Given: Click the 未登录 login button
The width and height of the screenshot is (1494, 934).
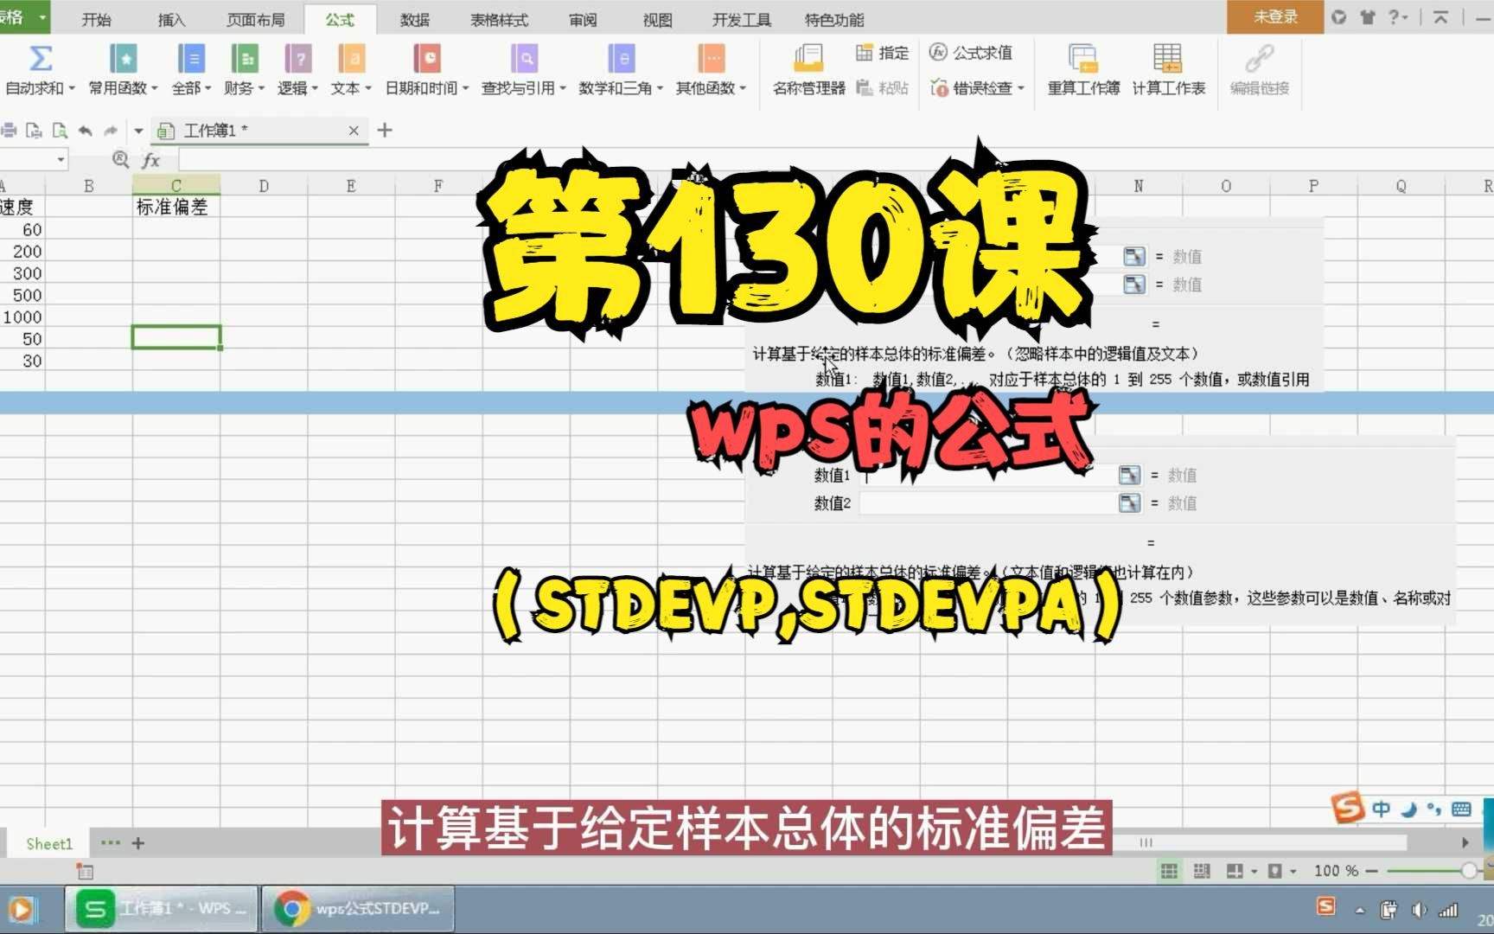Looking at the screenshot, I should 1275,16.
